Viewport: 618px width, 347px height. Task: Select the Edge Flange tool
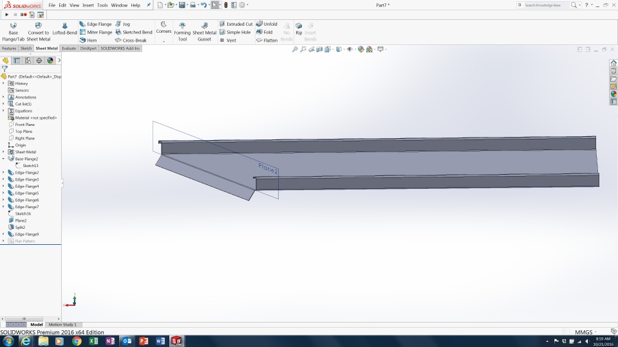pyautogui.click(x=96, y=24)
